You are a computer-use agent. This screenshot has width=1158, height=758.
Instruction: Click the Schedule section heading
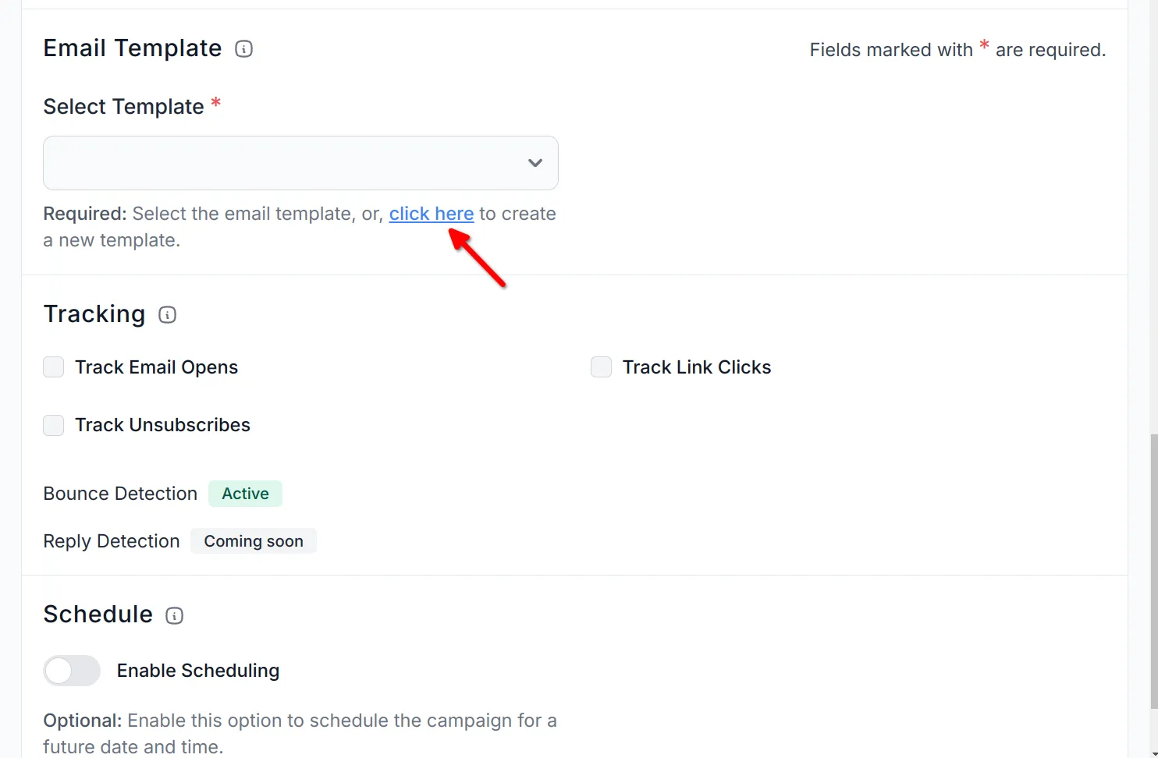[98, 615]
